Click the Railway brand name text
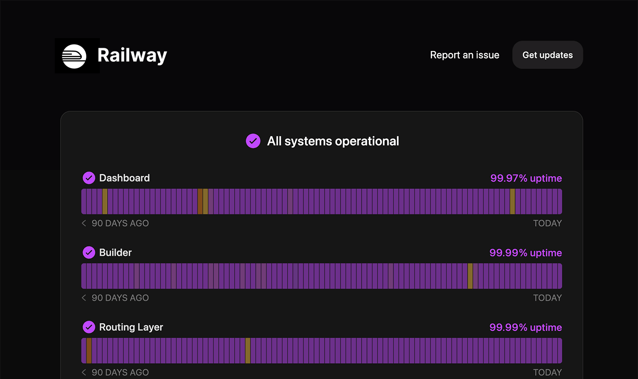This screenshot has width=638, height=379. 132,56
